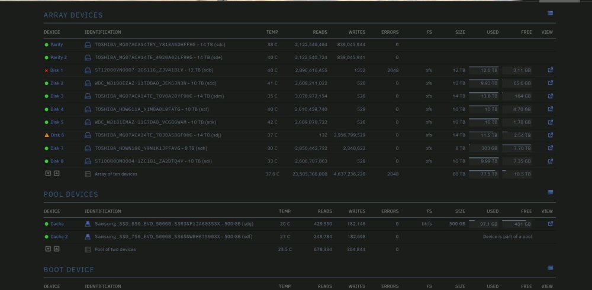Select the 'Device is part of a pool' note

coord(507,236)
